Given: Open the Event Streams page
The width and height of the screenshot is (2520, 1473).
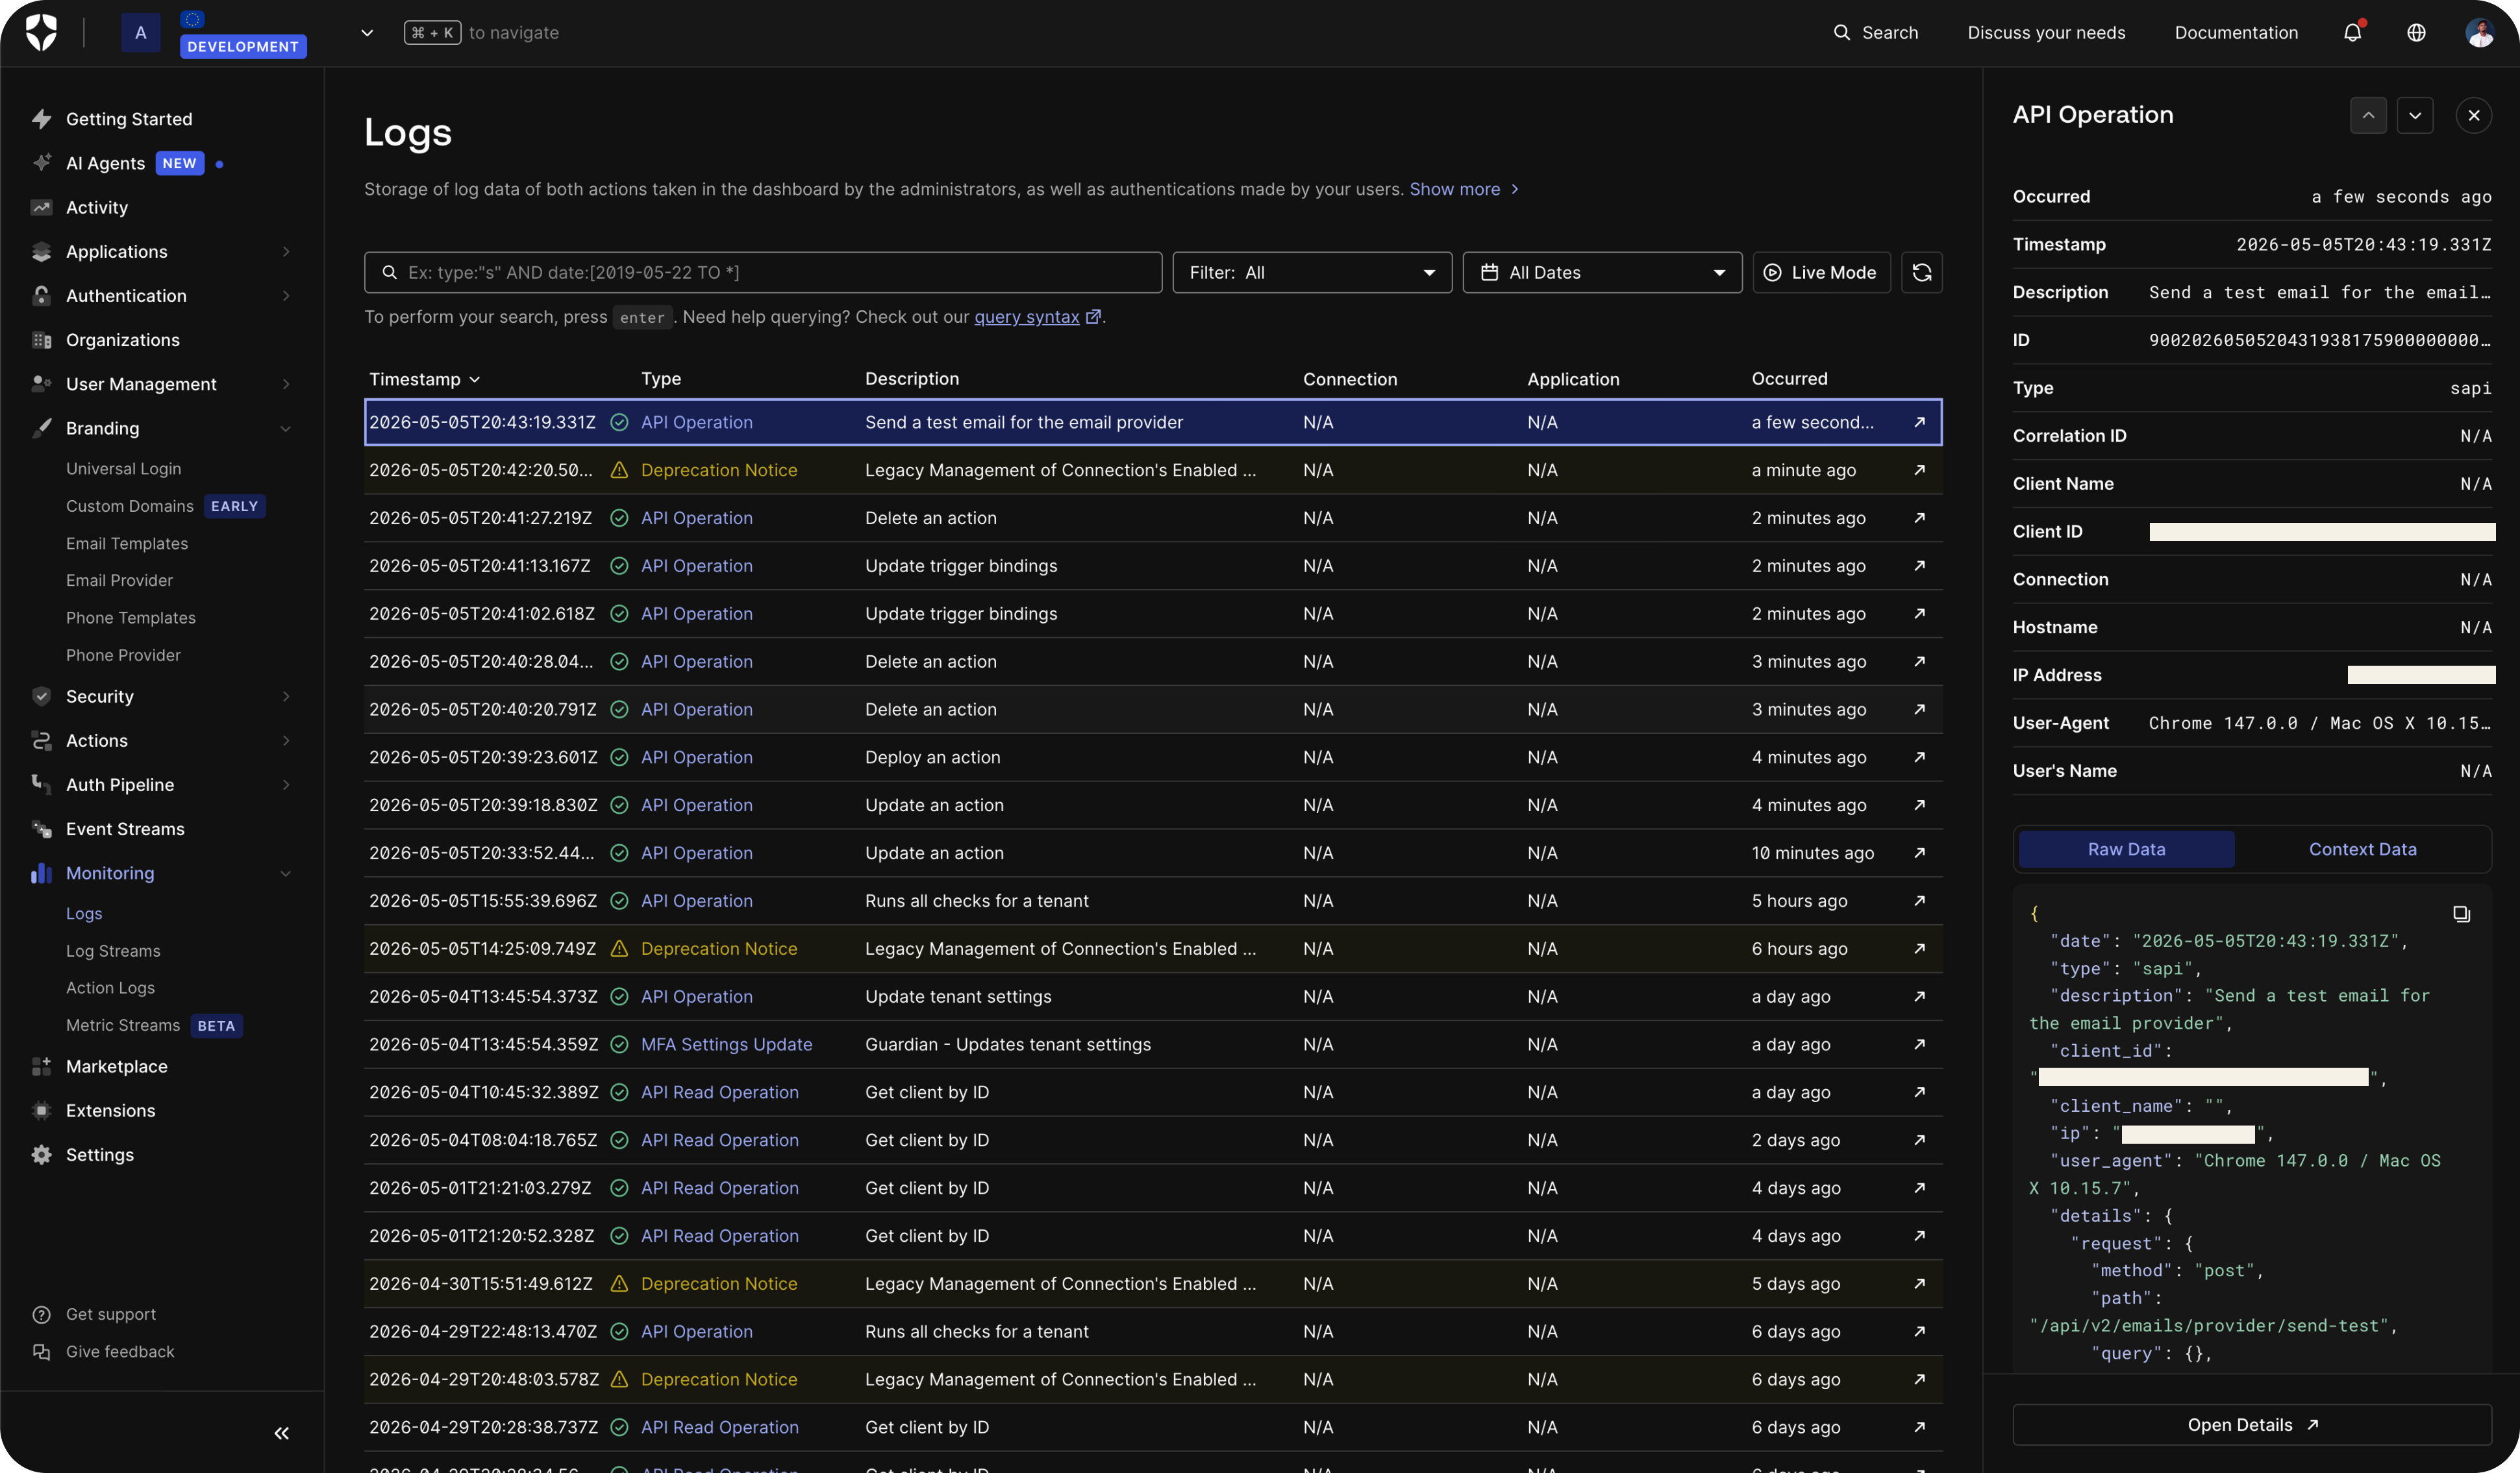Looking at the screenshot, I should (x=125, y=829).
